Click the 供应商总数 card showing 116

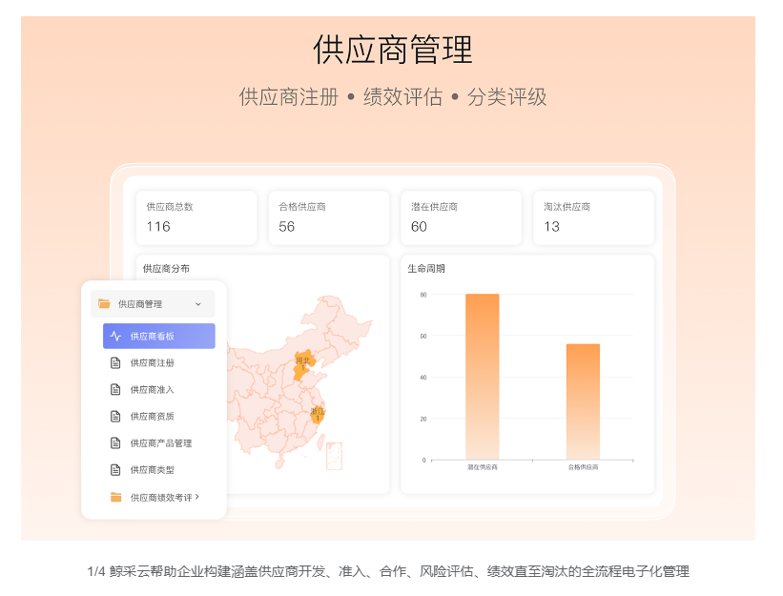coord(196,217)
